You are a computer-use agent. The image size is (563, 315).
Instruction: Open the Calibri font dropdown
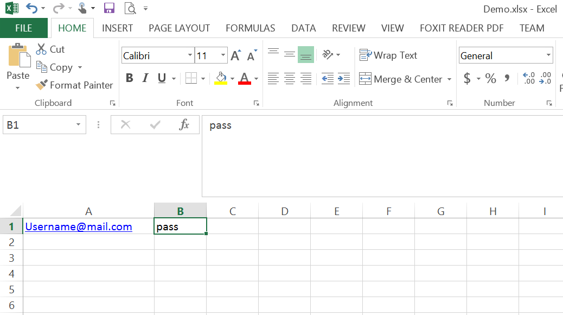click(x=189, y=55)
